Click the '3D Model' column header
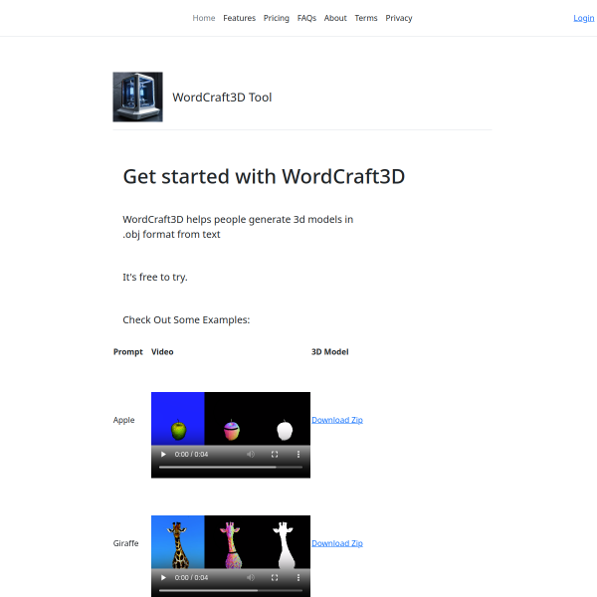The image size is (597, 597). coord(330,352)
